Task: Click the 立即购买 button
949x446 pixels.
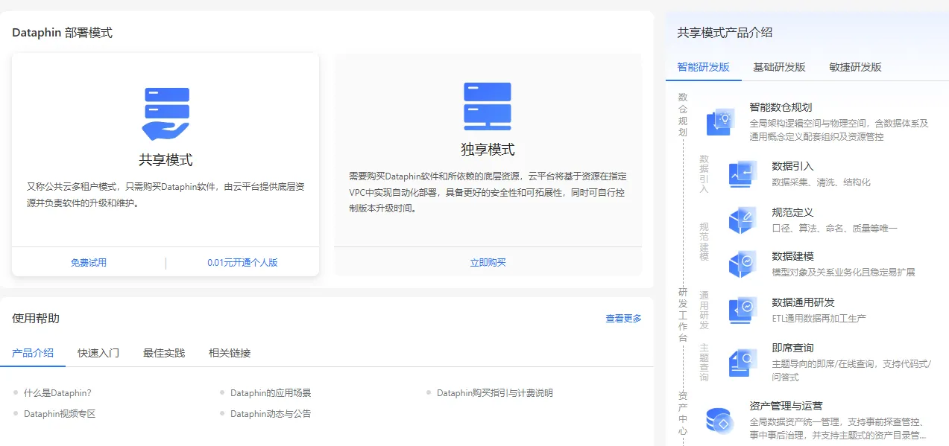Action: click(488, 263)
